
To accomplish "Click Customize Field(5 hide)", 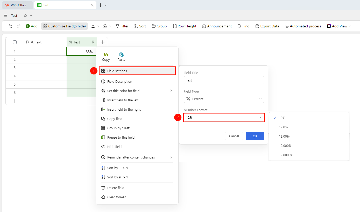I will (65, 26).
